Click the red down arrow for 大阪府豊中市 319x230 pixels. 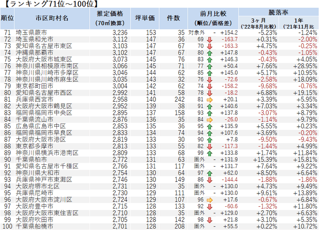tap(210, 207)
